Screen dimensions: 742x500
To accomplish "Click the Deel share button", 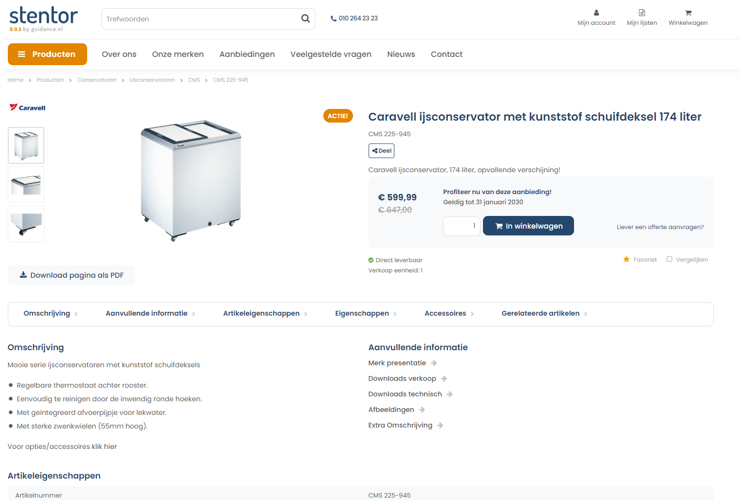I will pos(381,151).
